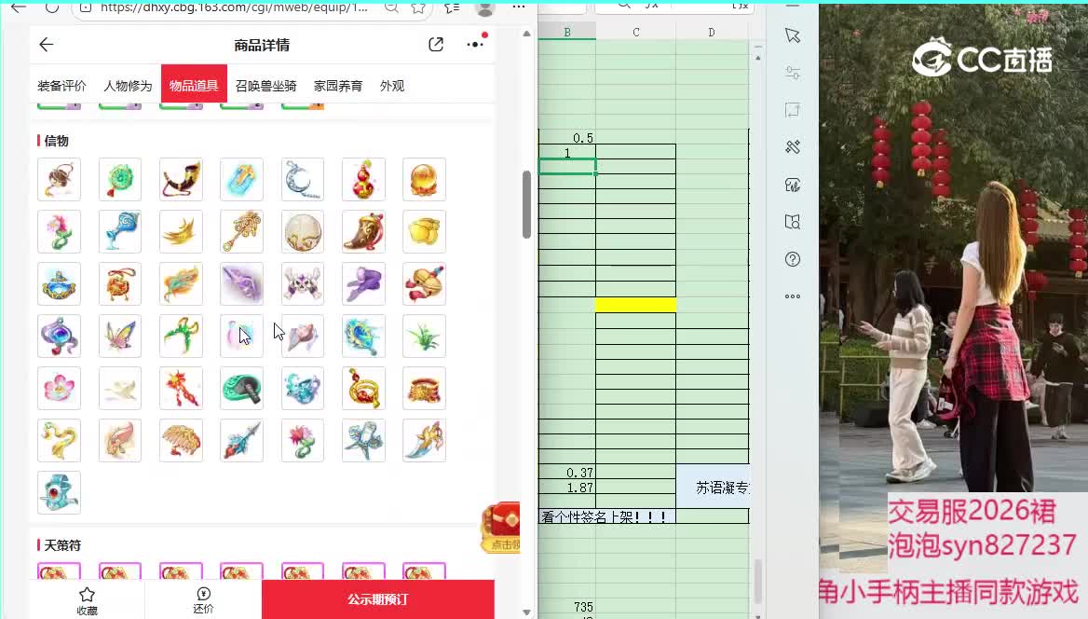The image size is (1088, 619).
Task: Click the cell containing 0.37
Action: click(567, 473)
